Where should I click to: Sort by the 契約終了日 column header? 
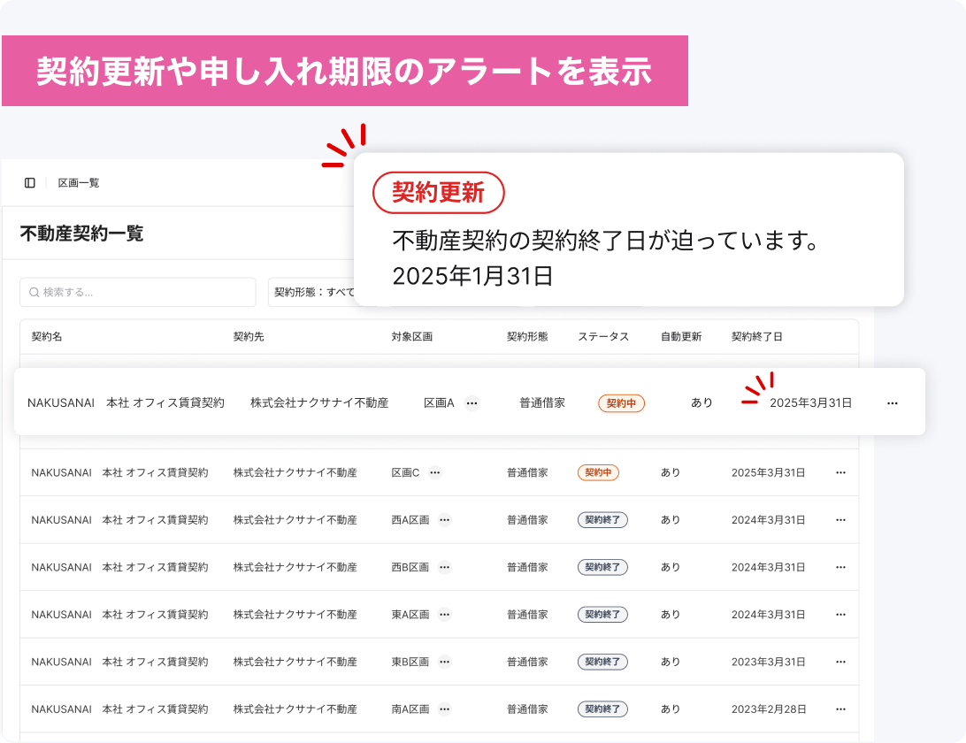coord(756,337)
